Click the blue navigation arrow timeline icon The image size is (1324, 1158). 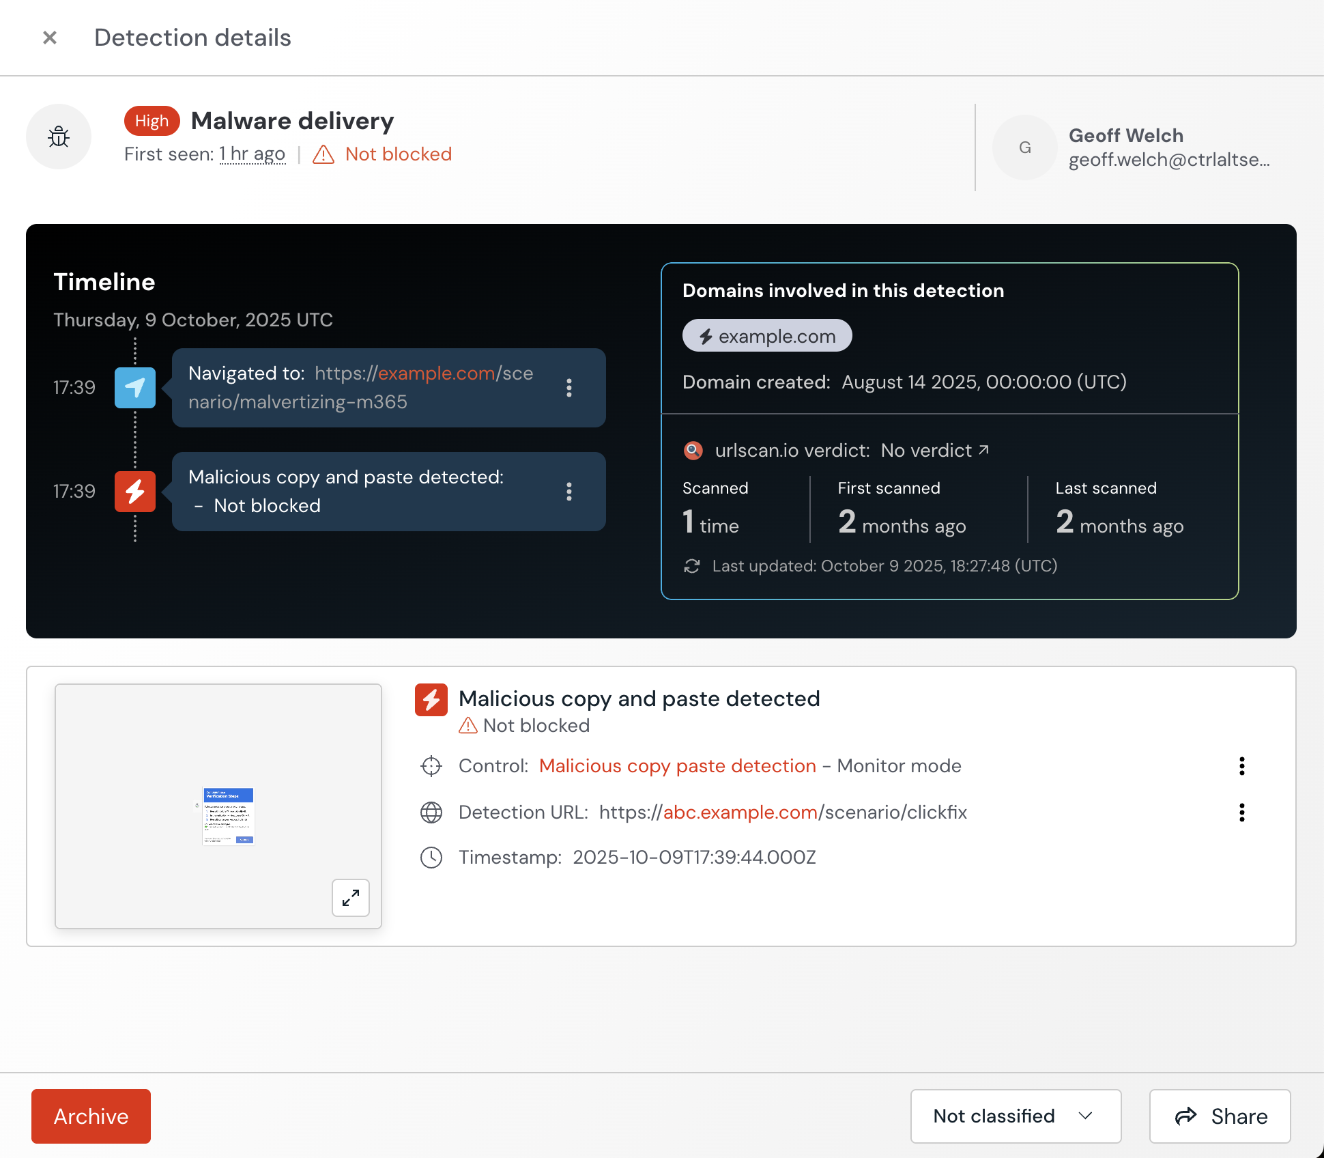tap(135, 388)
